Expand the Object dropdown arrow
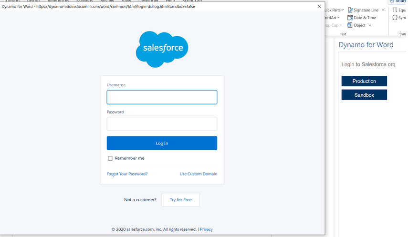The height and width of the screenshot is (237, 408). 370,25
